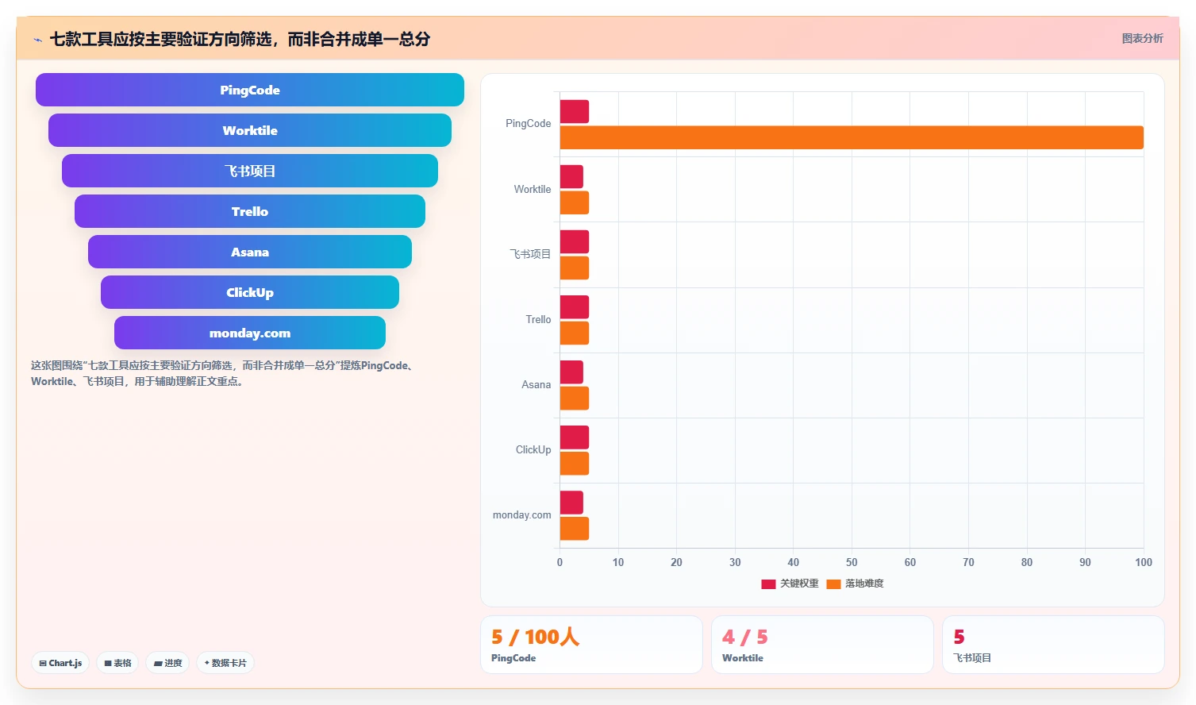Click the Trello y-axis label
1196x705 pixels.
coord(538,319)
